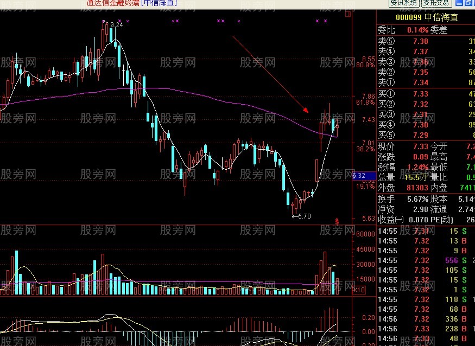The width and height of the screenshot is (475, 346).
Task: Click the first magenta X marker above the 8.24 peak
Action: (x=104, y=21)
